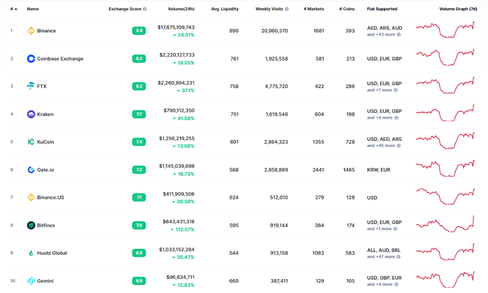The image size is (488, 293).
Task: View Binance.US's 7-day volume graph
Action: [445, 196]
